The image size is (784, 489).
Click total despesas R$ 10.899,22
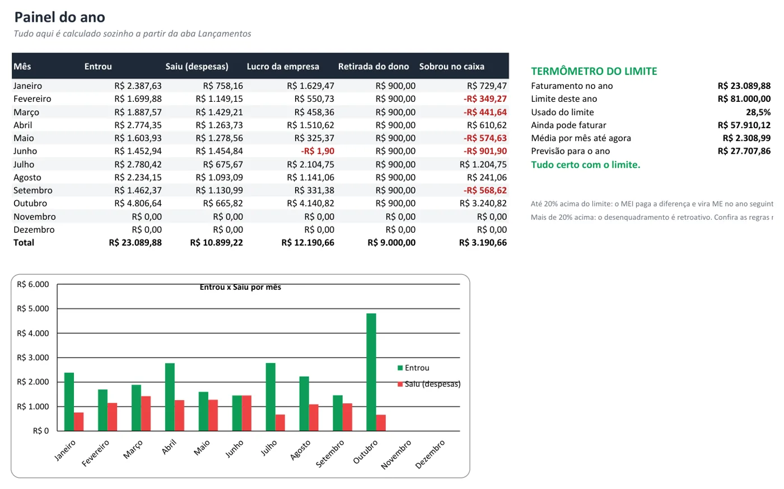tap(216, 243)
